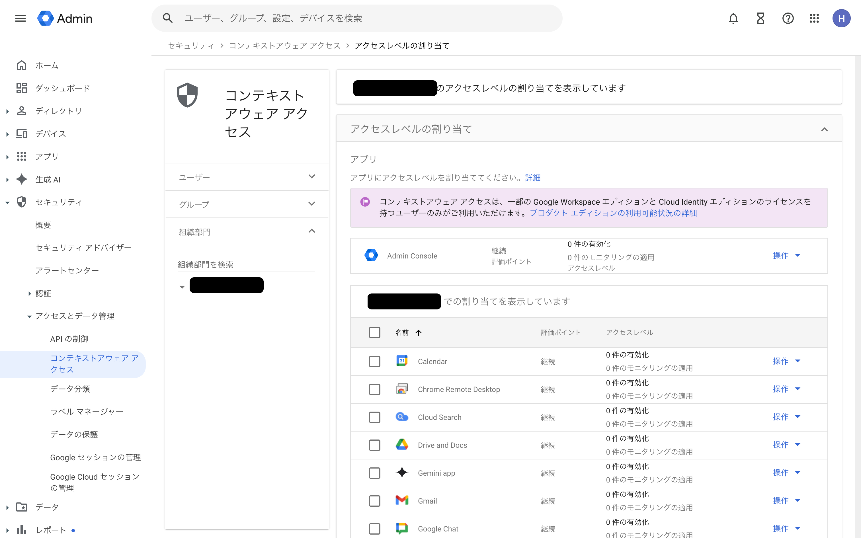
Task: Click the search input field at top
Action: click(x=356, y=18)
